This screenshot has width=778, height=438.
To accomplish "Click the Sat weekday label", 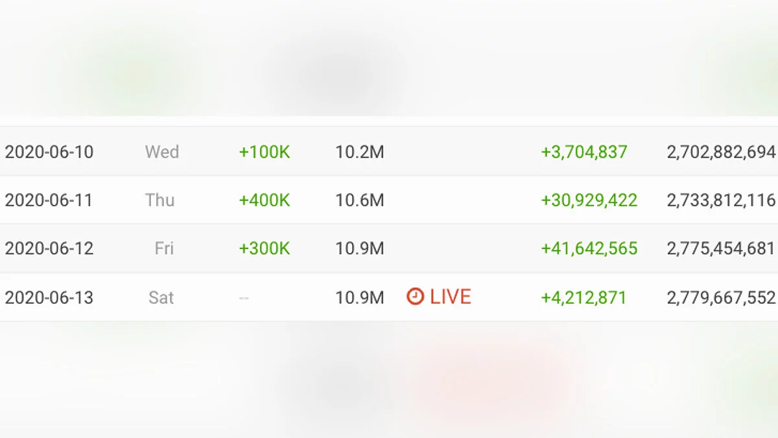I will (x=161, y=298).
